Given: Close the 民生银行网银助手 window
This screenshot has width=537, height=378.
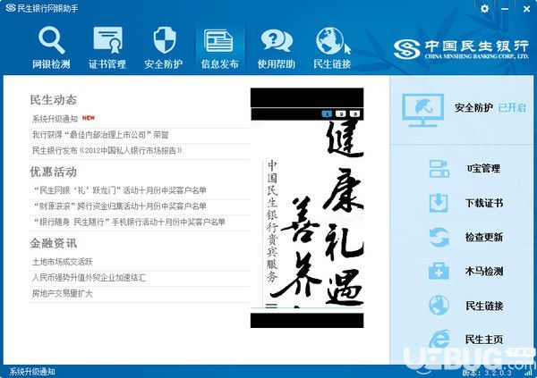Looking at the screenshot, I should (x=527, y=9).
